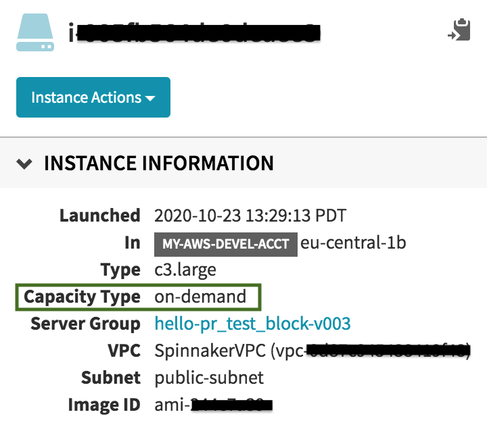
Task: Click the public-subnet value
Action: click(x=209, y=378)
